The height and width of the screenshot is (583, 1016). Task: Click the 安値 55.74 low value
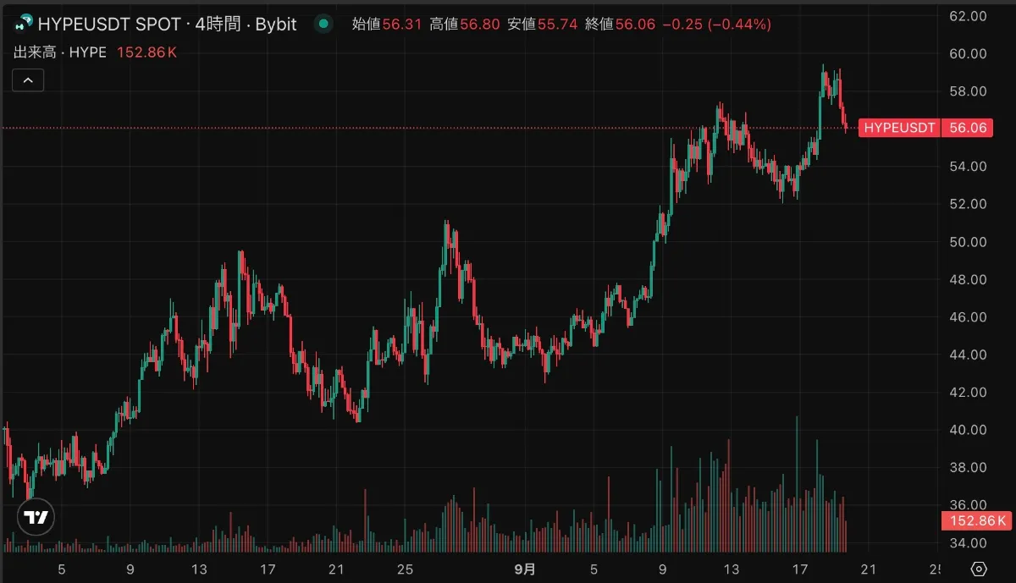coord(542,25)
